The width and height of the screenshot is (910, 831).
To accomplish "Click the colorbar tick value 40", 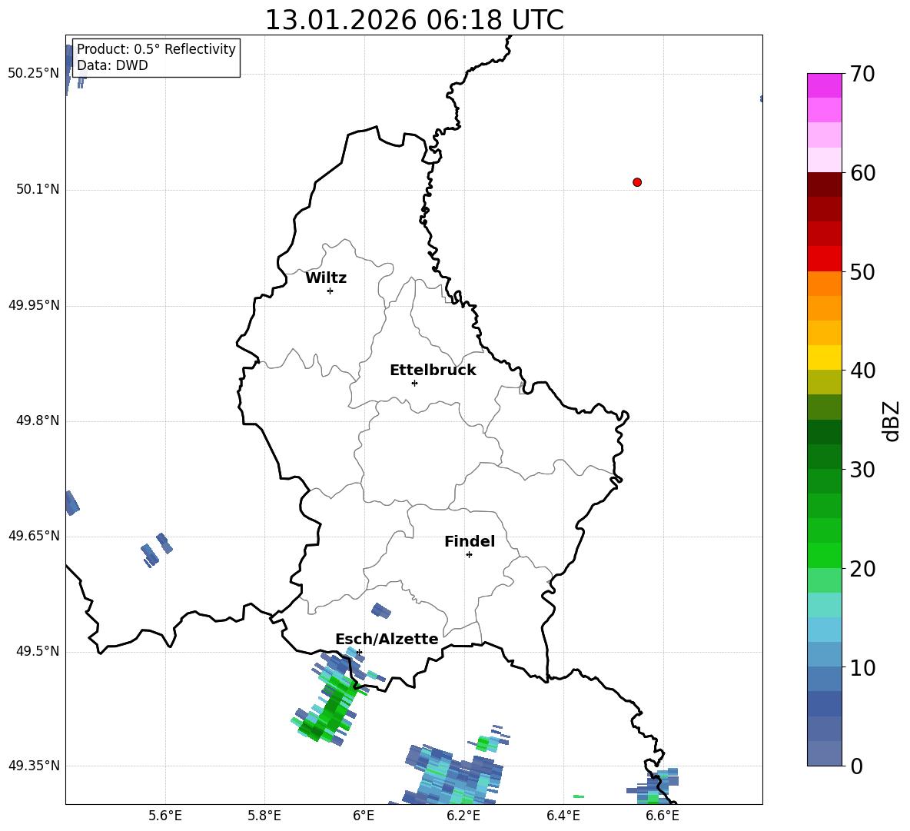I will pos(862,371).
